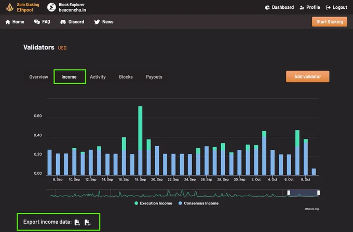The image size is (353, 232).
Task: Export income data as CSV
Action: 87,222
